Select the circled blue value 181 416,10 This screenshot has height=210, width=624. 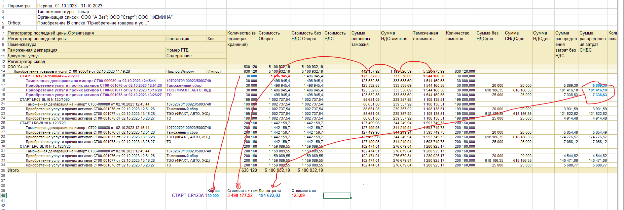pos(598,90)
